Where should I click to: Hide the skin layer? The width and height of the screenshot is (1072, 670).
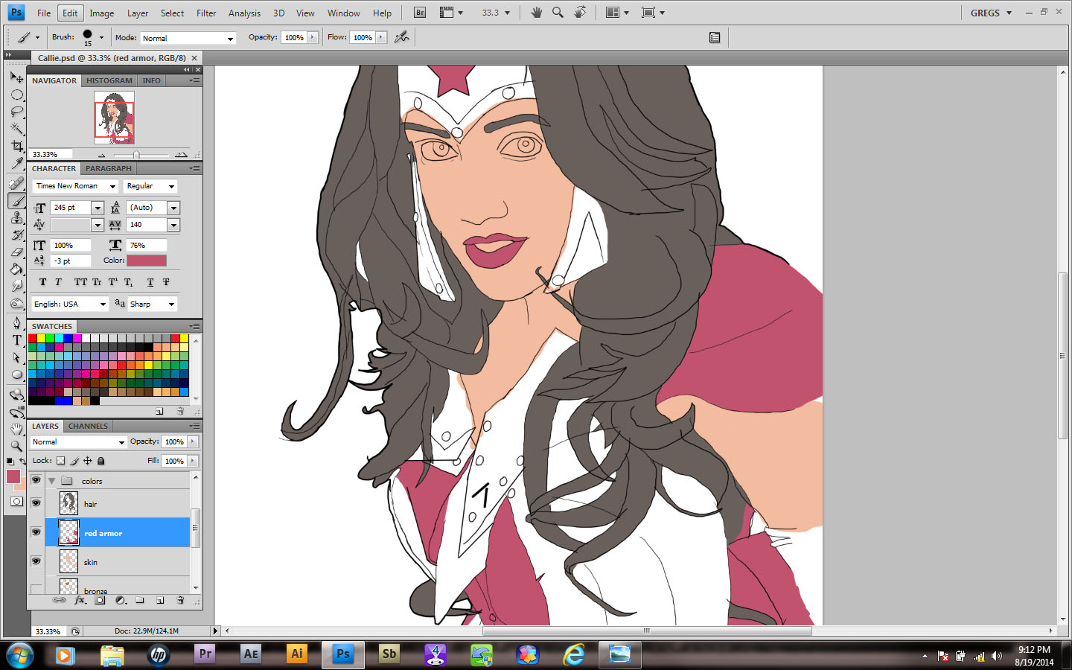click(x=36, y=561)
